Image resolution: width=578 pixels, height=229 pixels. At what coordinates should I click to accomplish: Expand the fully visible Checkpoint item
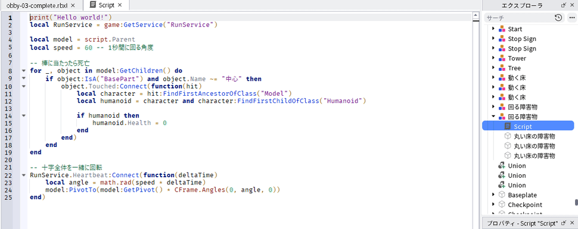pos(493,205)
